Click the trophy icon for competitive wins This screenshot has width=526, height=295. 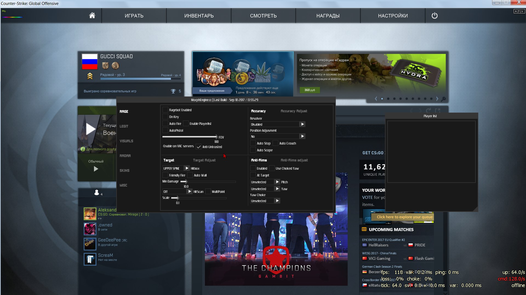[x=173, y=91]
